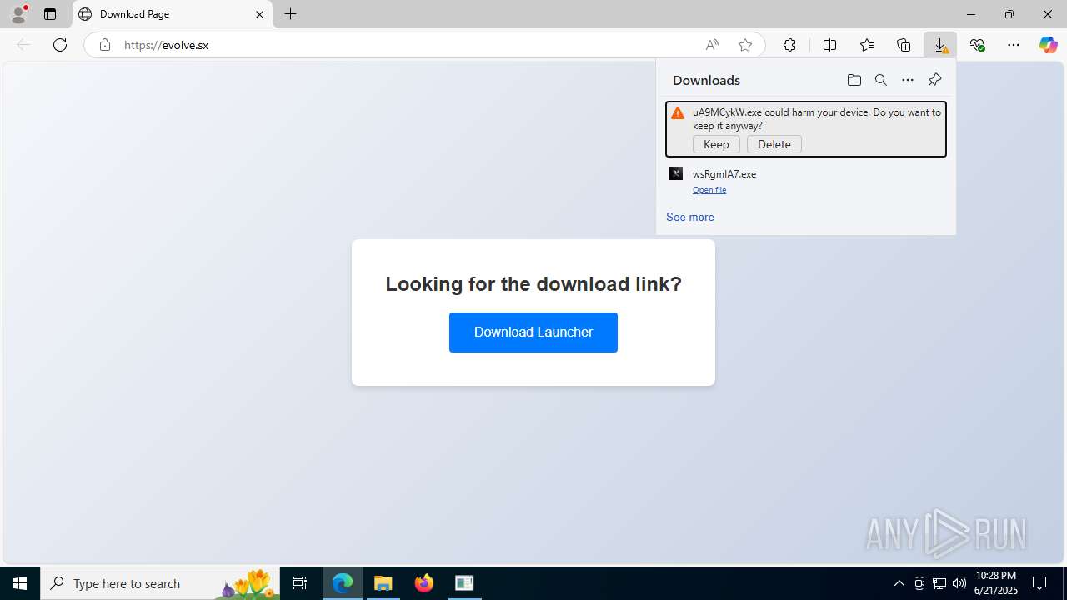This screenshot has width=1067, height=600.
Task: Open More options in Downloads panel
Action: pyautogui.click(x=908, y=80)
